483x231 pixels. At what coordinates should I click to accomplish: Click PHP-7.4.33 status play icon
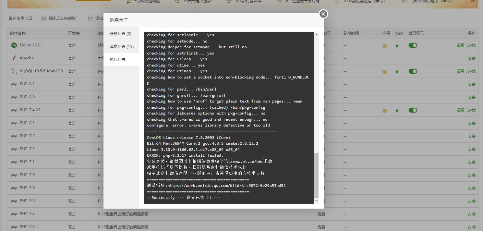tap(397, 111)
